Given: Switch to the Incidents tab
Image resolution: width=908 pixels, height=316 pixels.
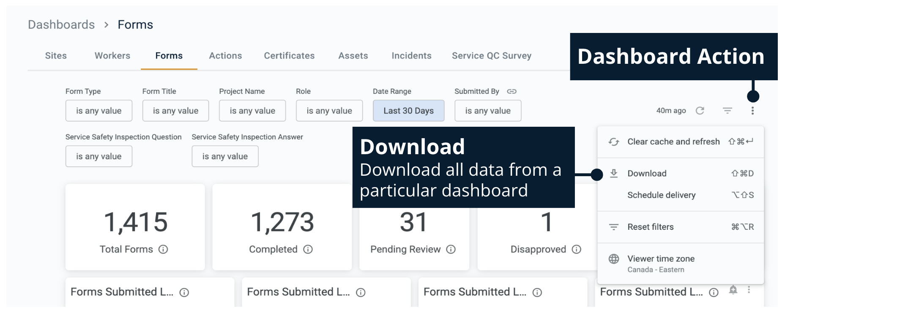Looking at the screenshot, I should [411, 56].
